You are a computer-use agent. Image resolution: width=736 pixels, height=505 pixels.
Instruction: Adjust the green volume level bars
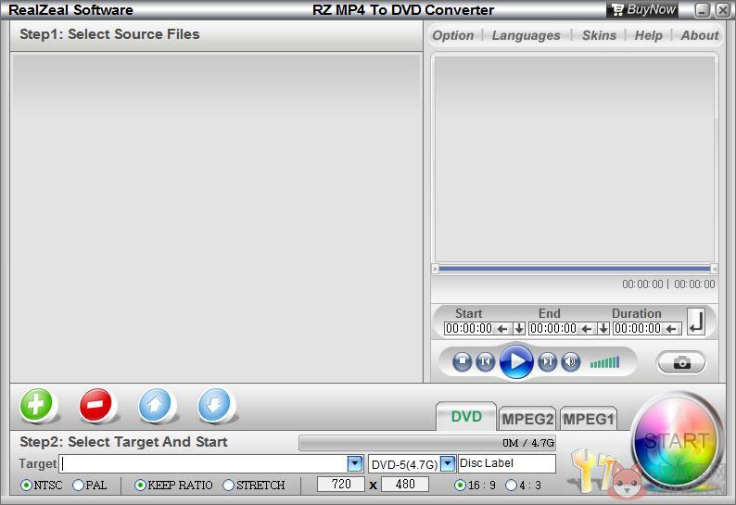[604, 362]
